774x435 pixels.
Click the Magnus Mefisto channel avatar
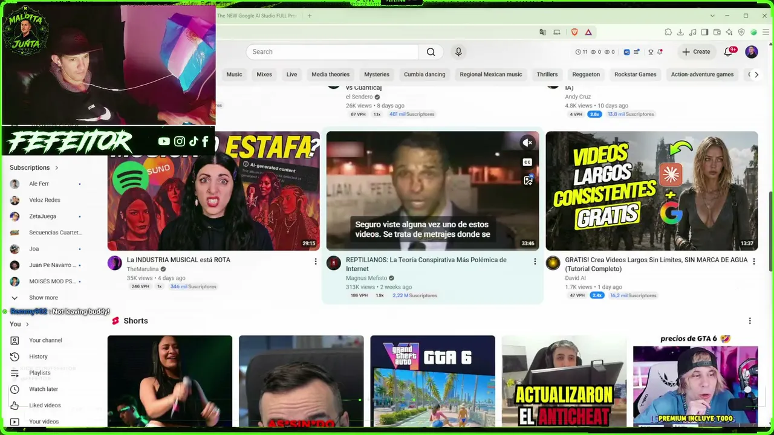(334, 263)
